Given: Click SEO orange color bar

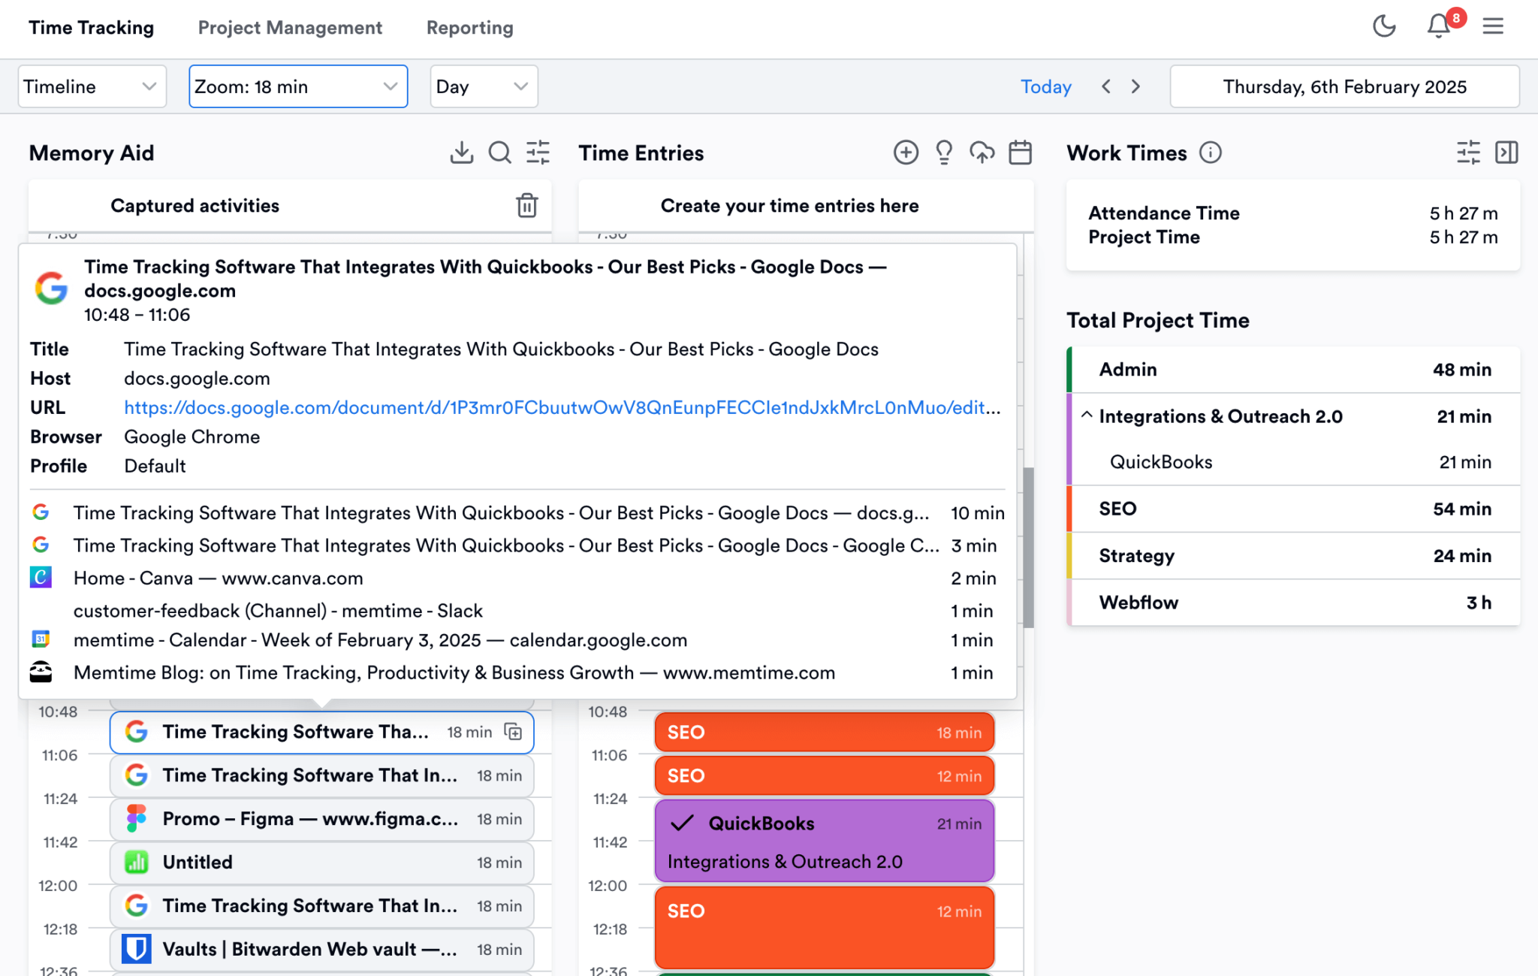Looking at the screenshot, I should tap(1069, 509).
